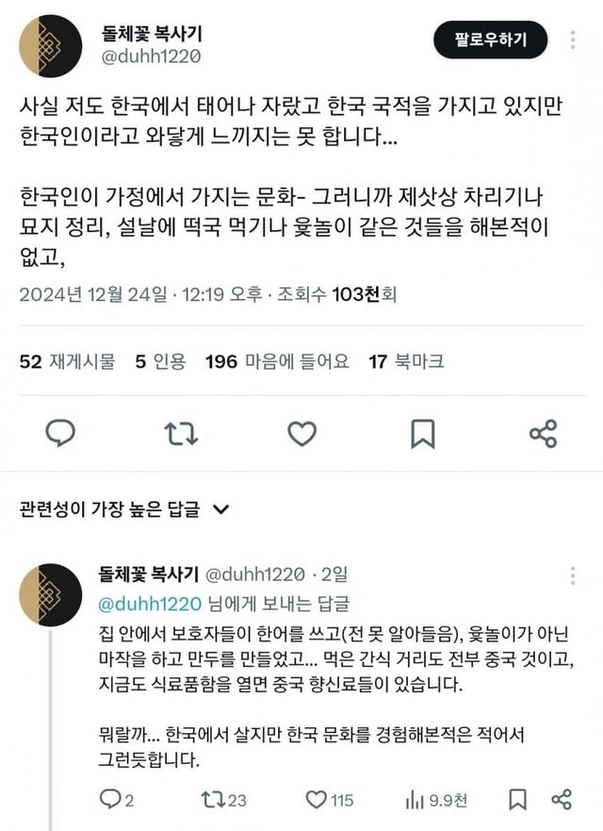This screenshot has height=831, width=603.
Task: Click the 팔로우하기 follow button
Action: (490, 40)
